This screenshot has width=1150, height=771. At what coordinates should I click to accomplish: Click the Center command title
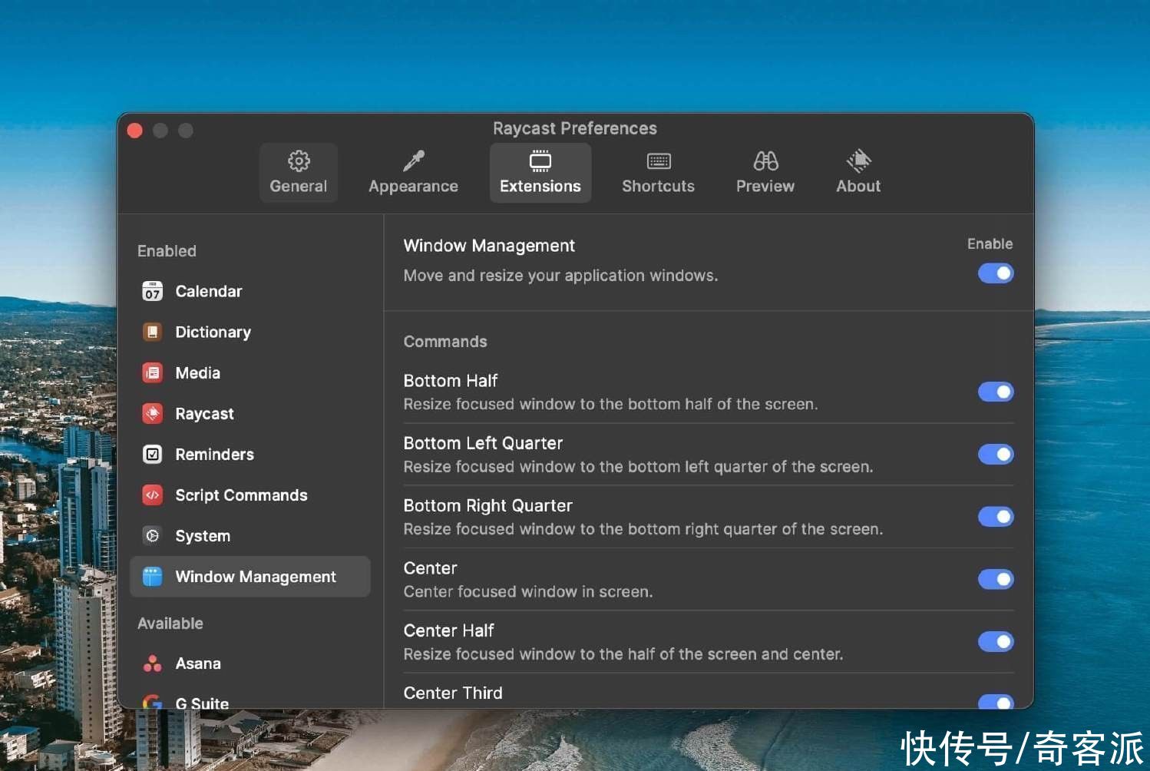[431, 568]
